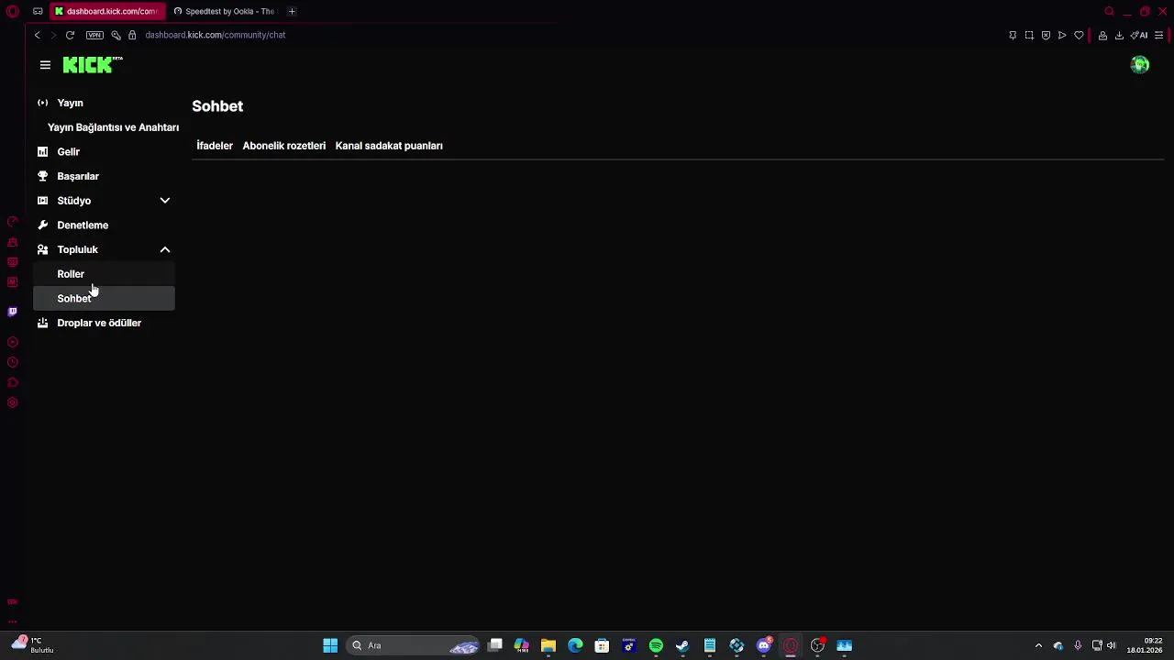Click the address bar URL
Screen dimensions: 1174x660
coord(215,35)
